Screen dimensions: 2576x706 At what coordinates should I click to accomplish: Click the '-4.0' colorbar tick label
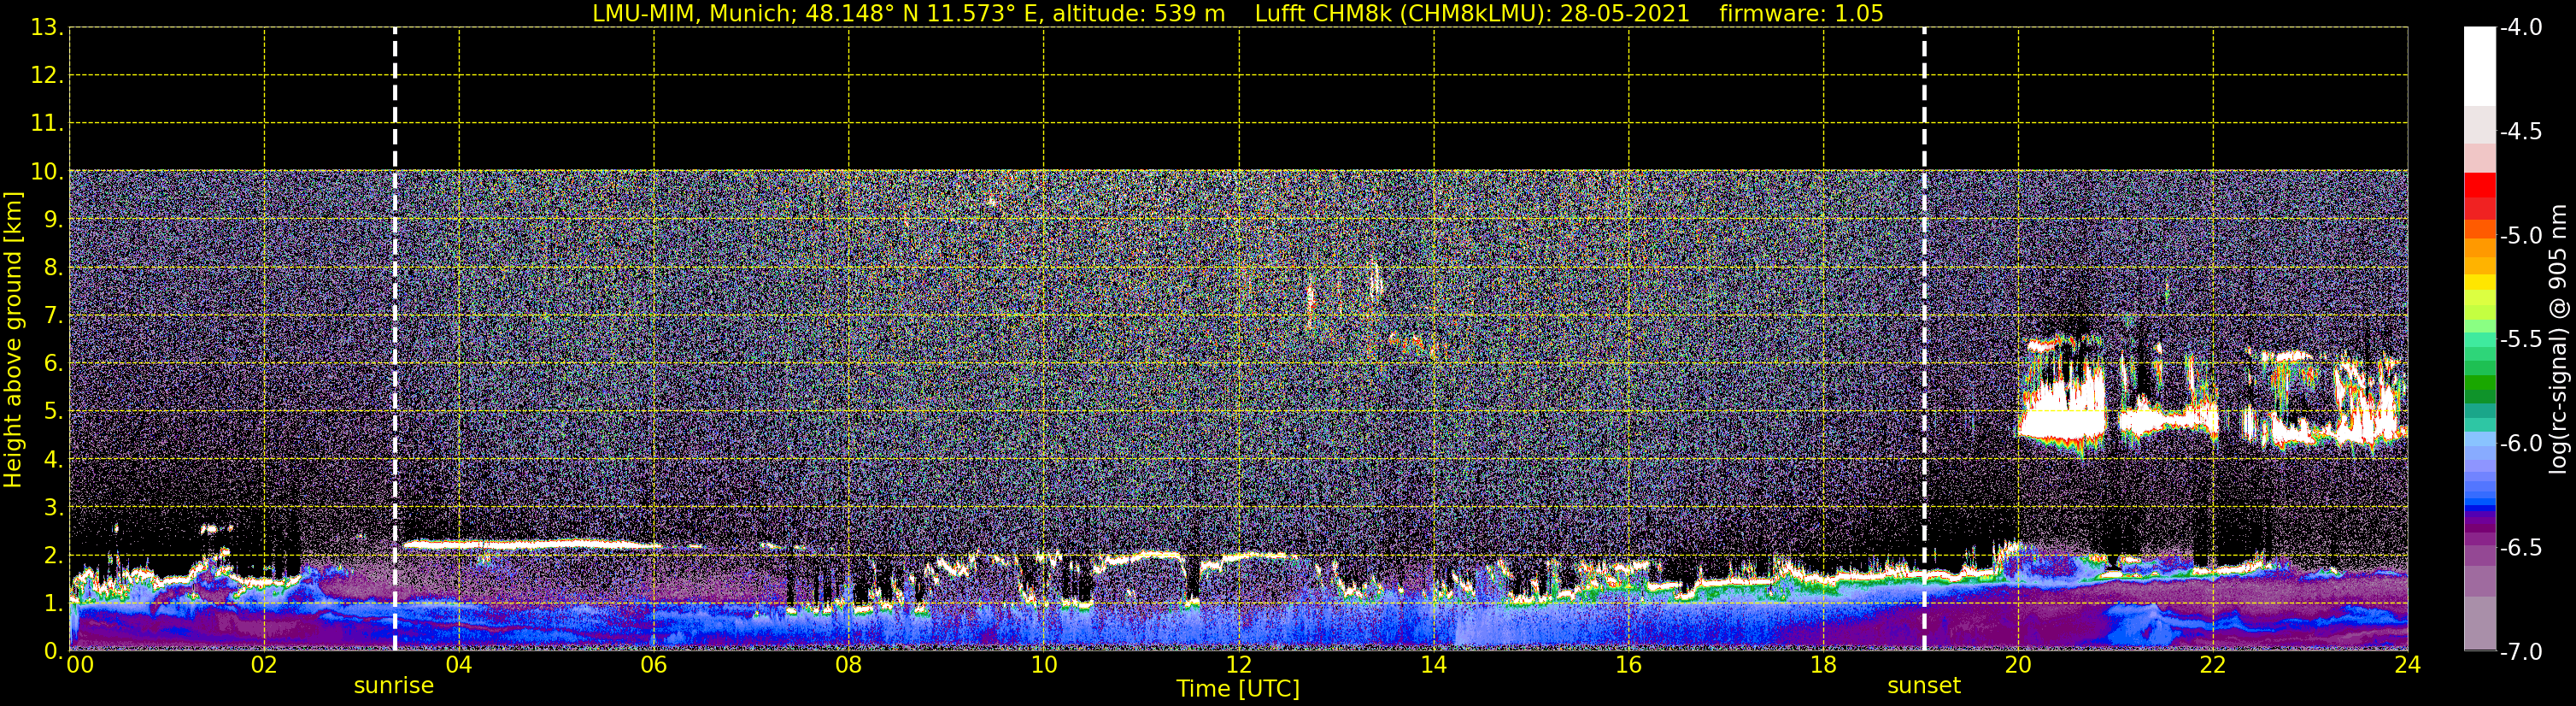[x=2521, y=27]
